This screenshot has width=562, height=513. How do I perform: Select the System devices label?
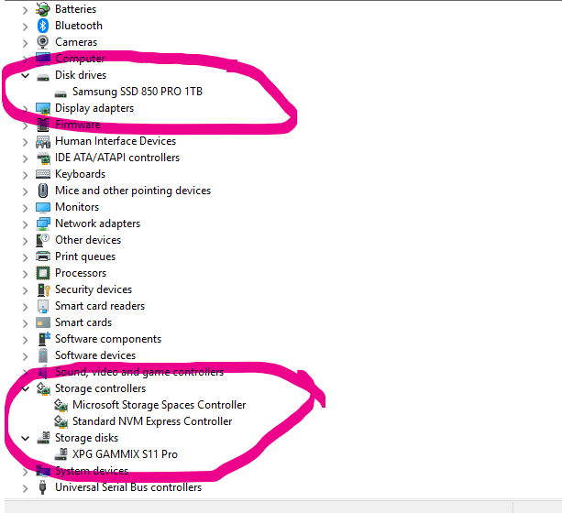[x=92, y=471]
